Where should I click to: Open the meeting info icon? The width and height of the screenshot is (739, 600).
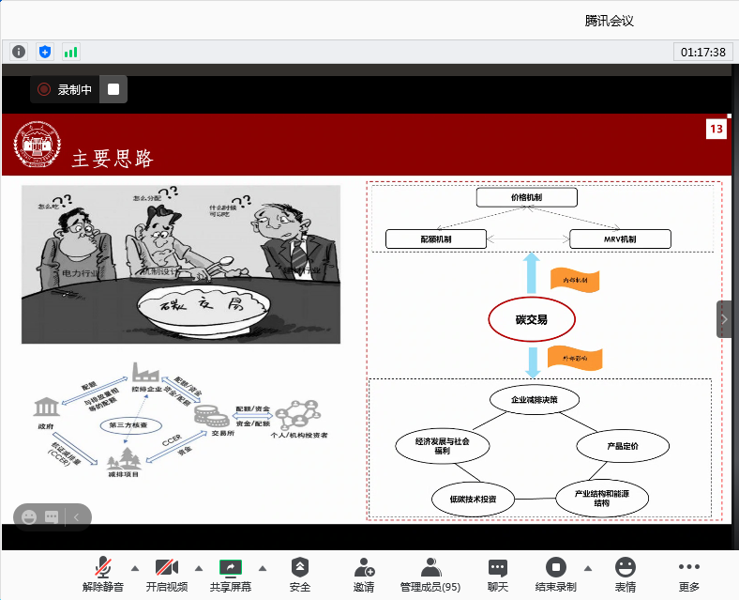coord(19,52)
